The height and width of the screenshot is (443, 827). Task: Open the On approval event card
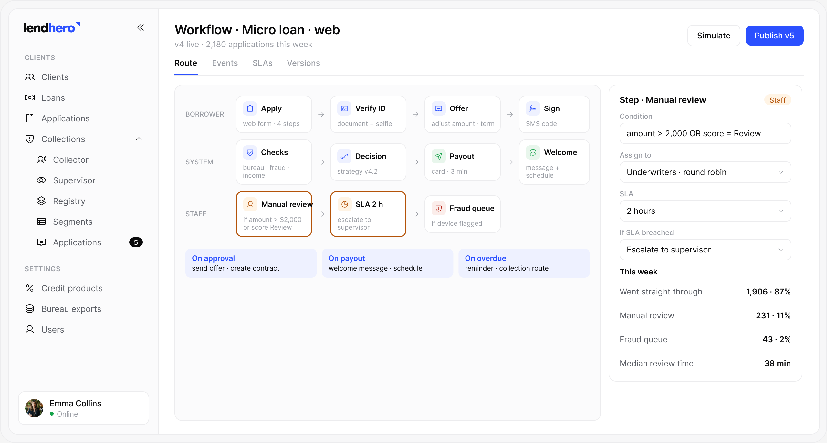[x=251, y=263]
